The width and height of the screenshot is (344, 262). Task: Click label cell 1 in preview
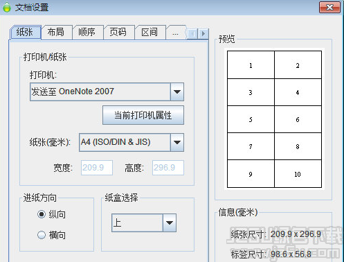pos(251,65)
